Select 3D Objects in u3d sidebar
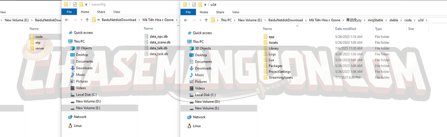This screenshot has height=137, width=447. (x=203, y=48)
